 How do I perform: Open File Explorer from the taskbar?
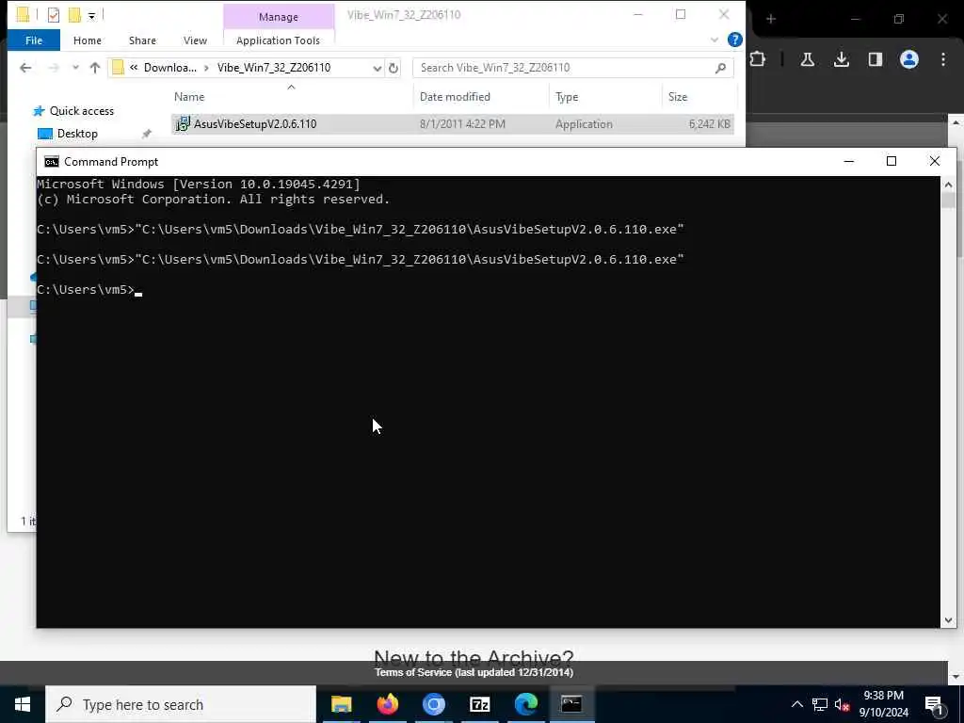341,704
